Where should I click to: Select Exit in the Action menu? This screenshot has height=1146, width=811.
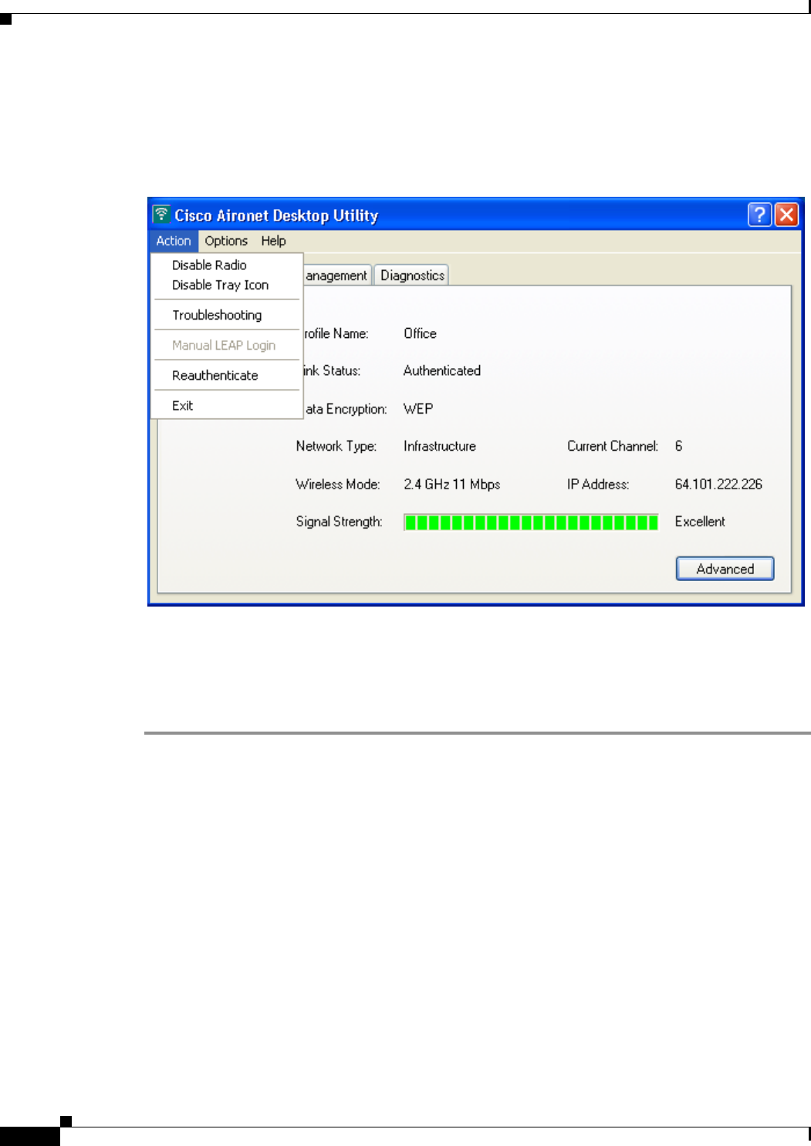click(x=226, y=405)
